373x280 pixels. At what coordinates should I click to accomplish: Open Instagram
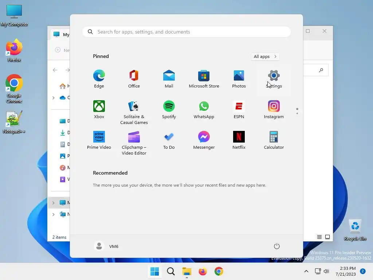[274, 109]
